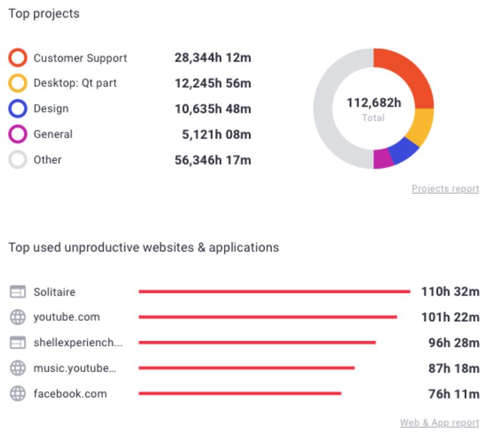Click the shellexperiench... usage bar

tap(258, 342)
